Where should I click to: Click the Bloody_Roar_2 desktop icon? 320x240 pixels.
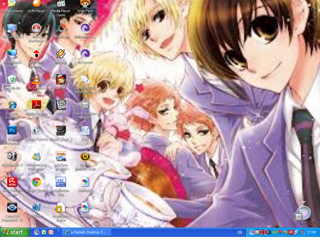pyautogui.click(x=61, y=133)
